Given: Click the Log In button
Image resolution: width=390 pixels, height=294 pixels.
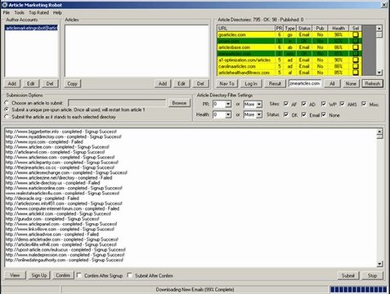Looking at the screenshot, I should click(251, 83).
